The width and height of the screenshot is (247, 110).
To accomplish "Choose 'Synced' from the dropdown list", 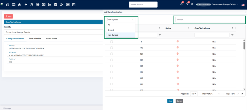I will coord(111,30).
